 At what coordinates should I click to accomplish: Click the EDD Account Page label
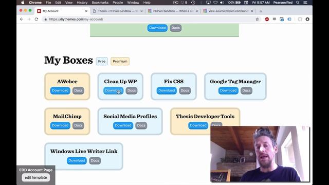tap(36, 170)
